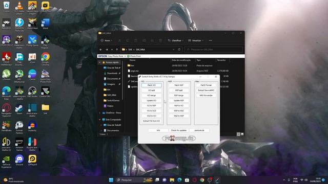Open Google Chrome desktop icon
Screen dimensions: 328x184
click(x=45, y=59)
